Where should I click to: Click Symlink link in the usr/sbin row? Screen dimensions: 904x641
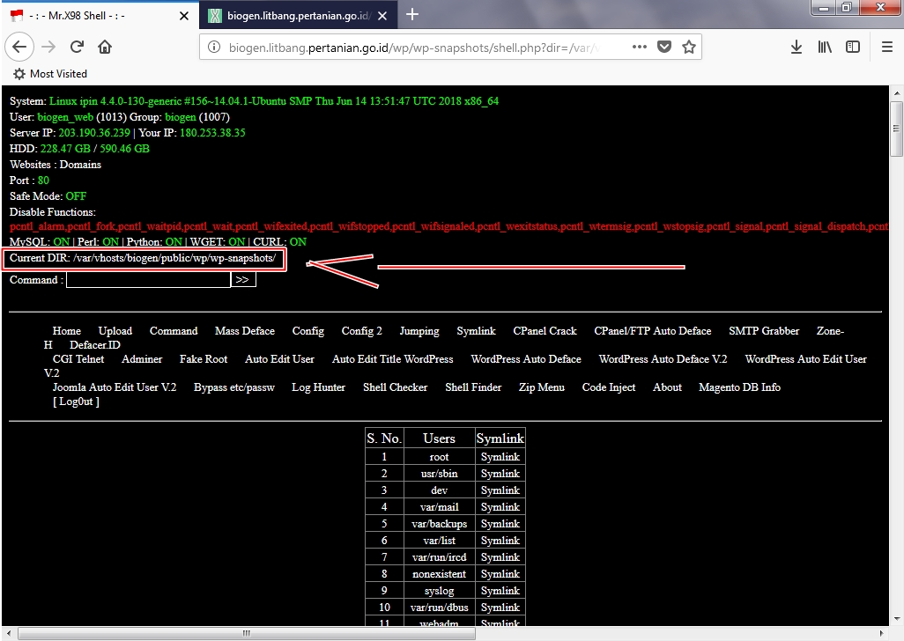click(500, 474)
